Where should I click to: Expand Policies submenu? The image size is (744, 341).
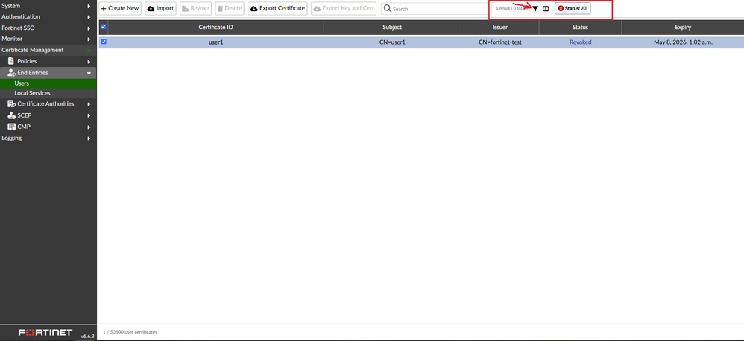point(48,61)
